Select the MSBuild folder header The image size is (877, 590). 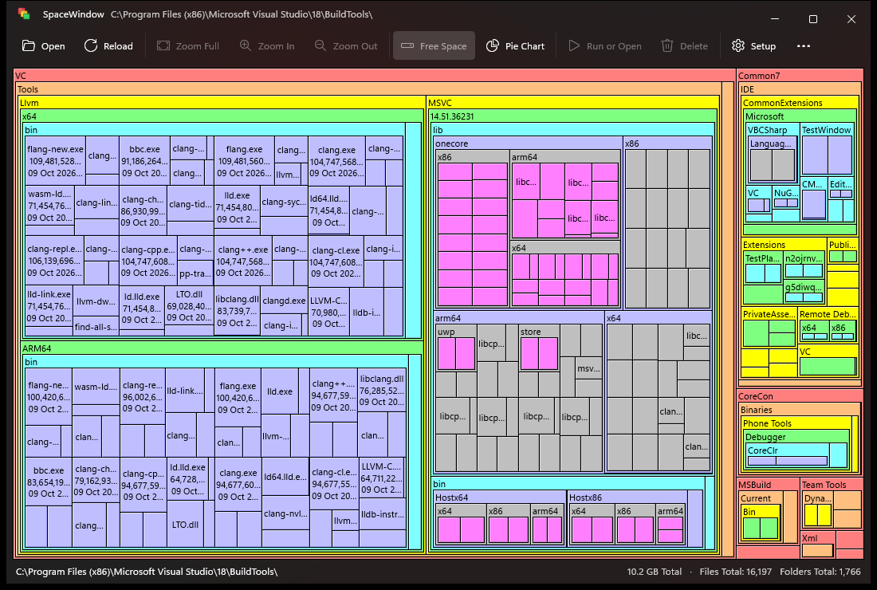(x=768, y=485)
